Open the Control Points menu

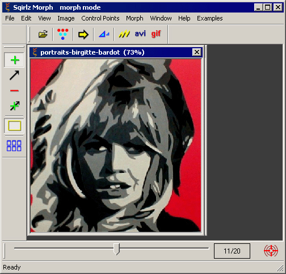click(100, 18)
